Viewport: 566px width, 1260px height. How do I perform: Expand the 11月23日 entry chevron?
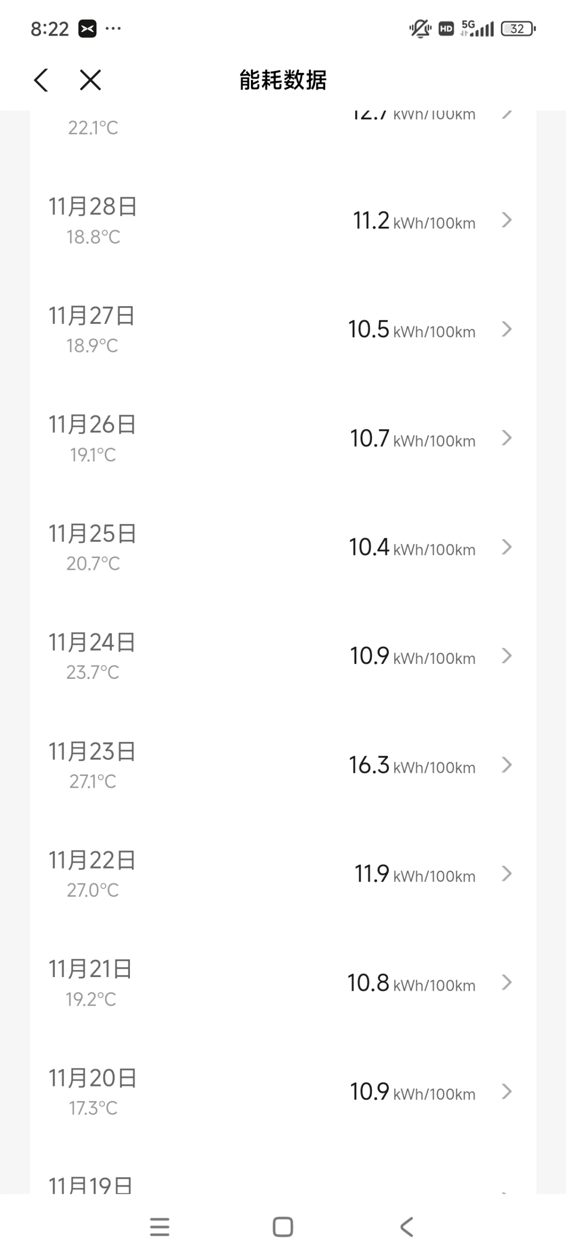click(x=506, y=765)
